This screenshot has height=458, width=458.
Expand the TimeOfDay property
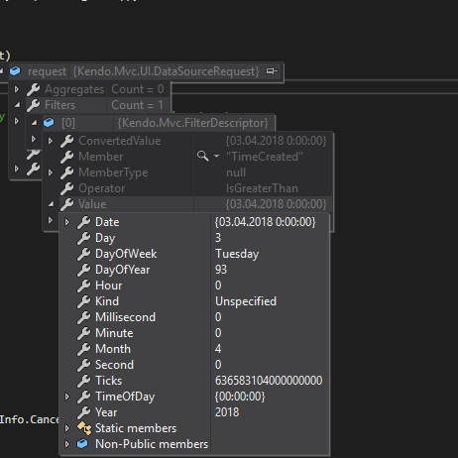click(67, 397)
